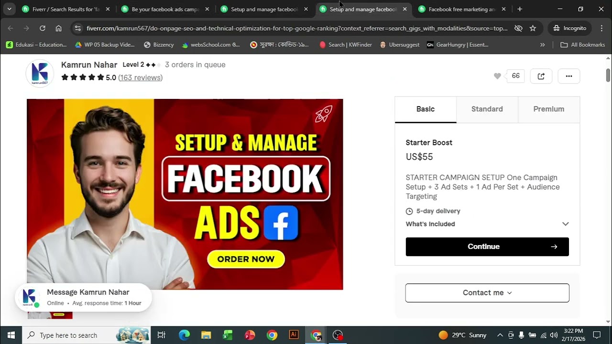
Task: Share this gig with the share icon
Action: (541, 76)
